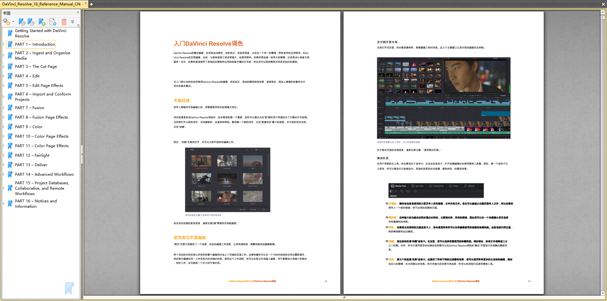The width and height of the screenshot is (607, 301).
Task: Show more toolbar items via double chevron
Action: pyautogui.click(x=73, y=22)
